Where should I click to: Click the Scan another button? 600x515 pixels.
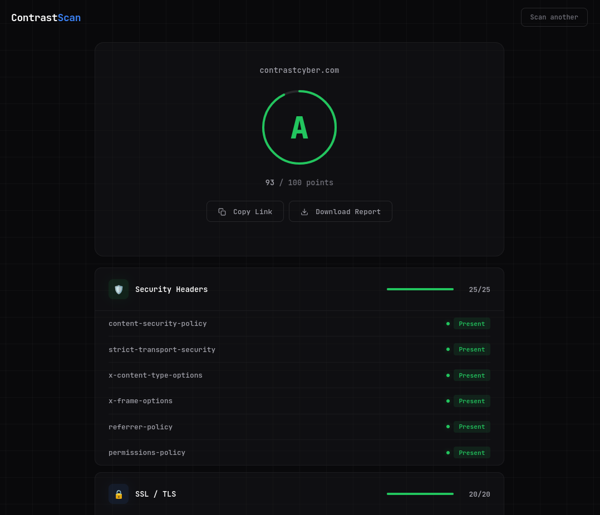(554, 17)
